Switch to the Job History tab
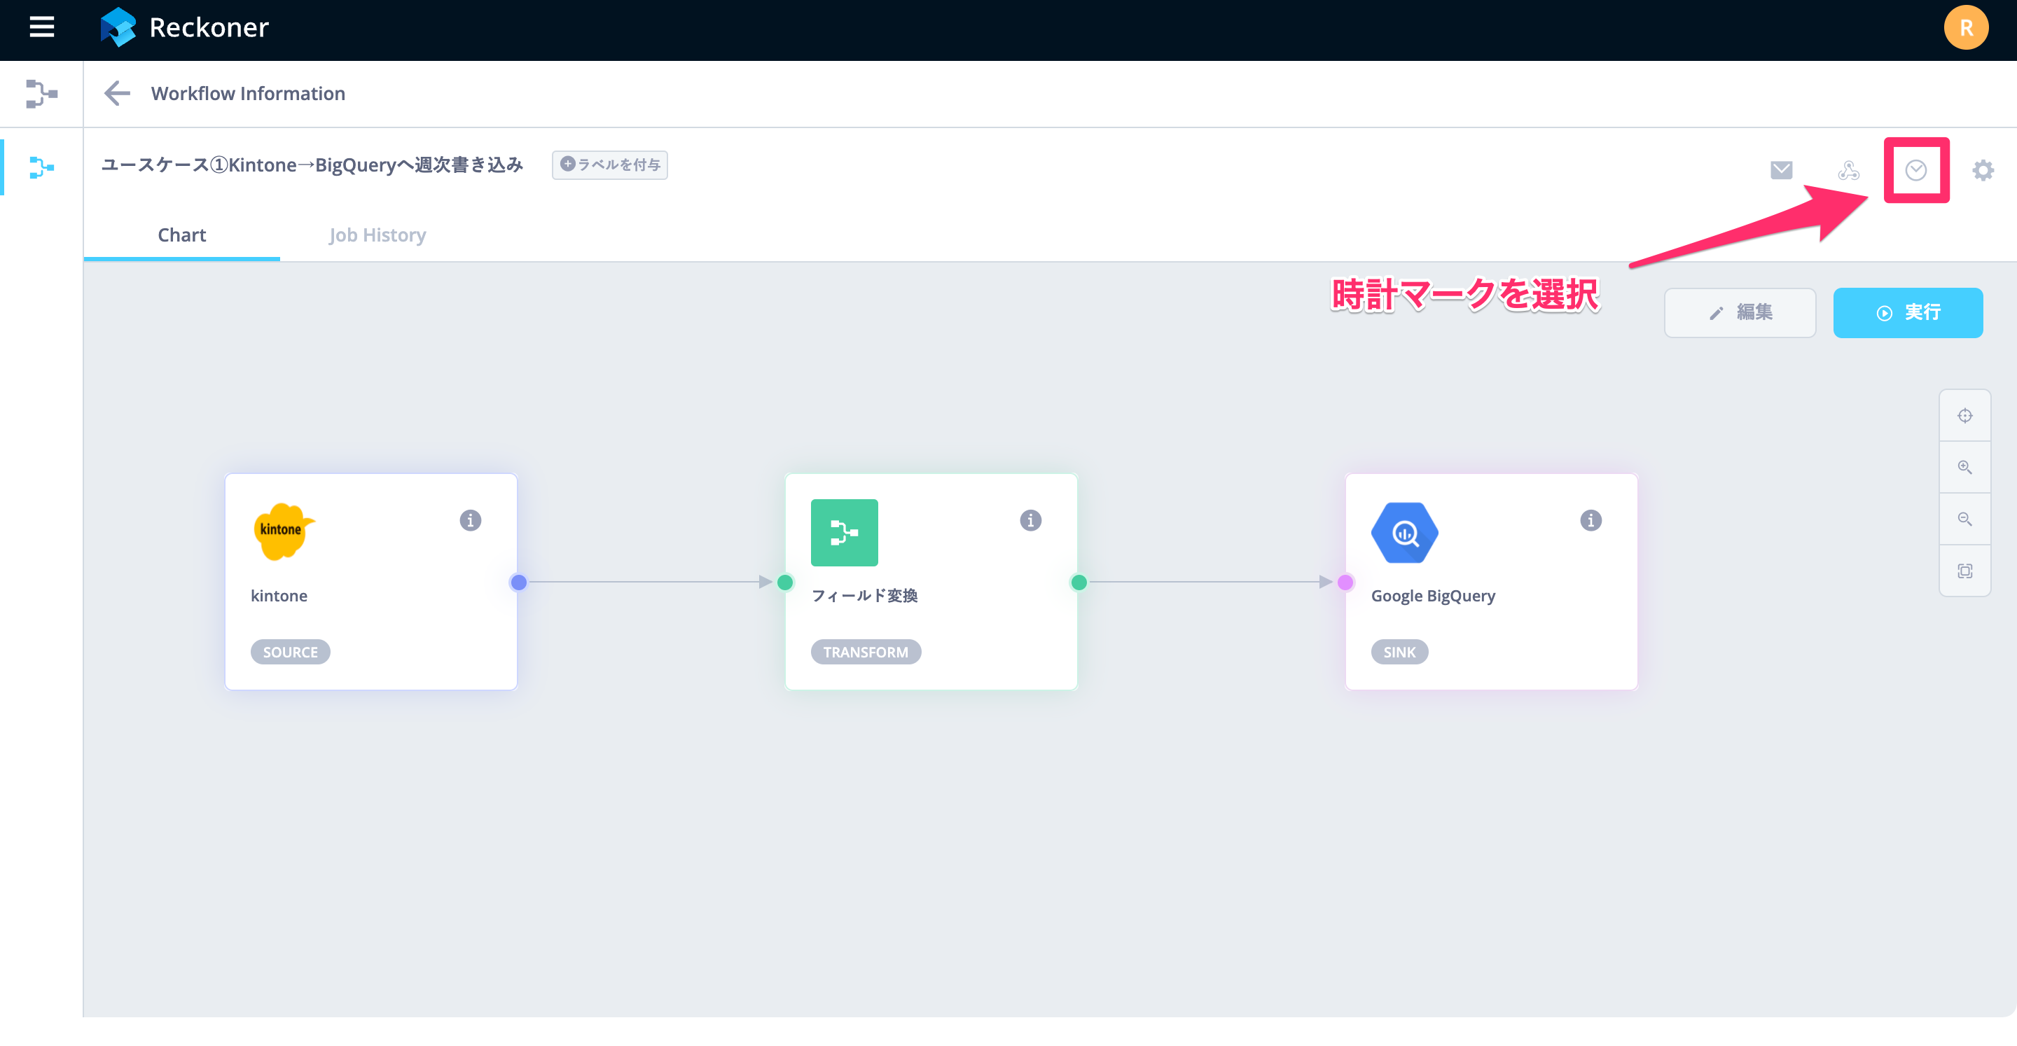Image resolution: width=2017 pixels, height=1046 pixels. pyautogui.click(x=377, y=235)
